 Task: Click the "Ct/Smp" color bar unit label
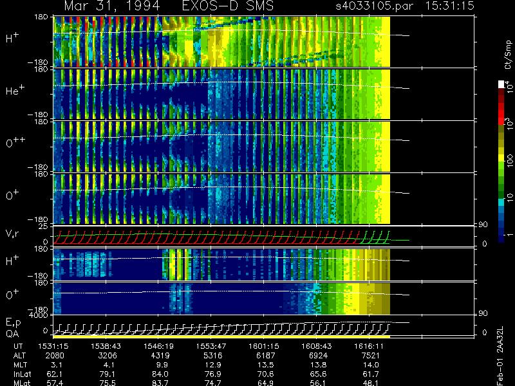click(508, 55)
